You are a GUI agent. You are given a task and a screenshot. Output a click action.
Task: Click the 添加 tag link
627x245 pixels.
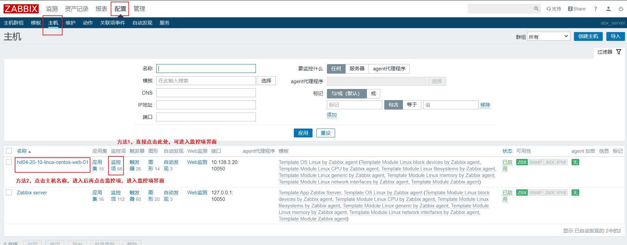coord(332,115)
